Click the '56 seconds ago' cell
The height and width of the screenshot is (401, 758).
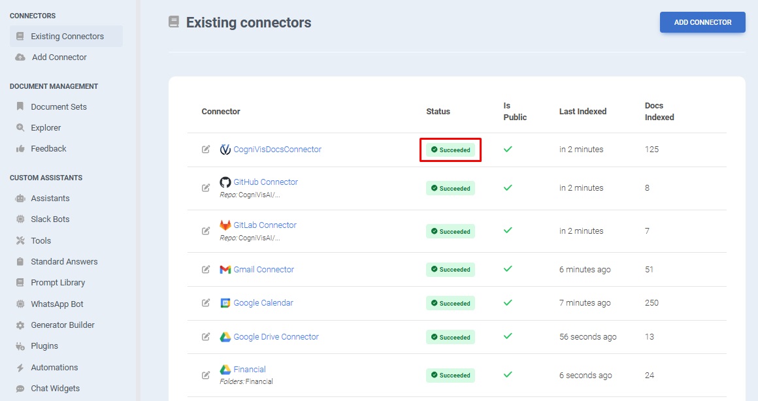coord(588,337)
